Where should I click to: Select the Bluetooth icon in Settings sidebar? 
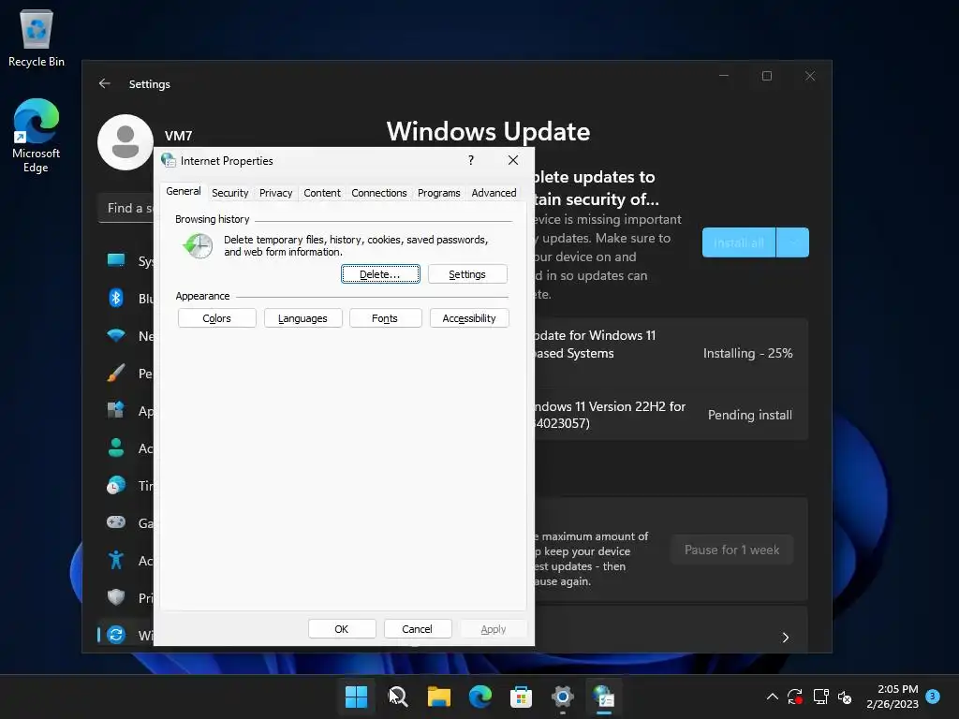116,298
